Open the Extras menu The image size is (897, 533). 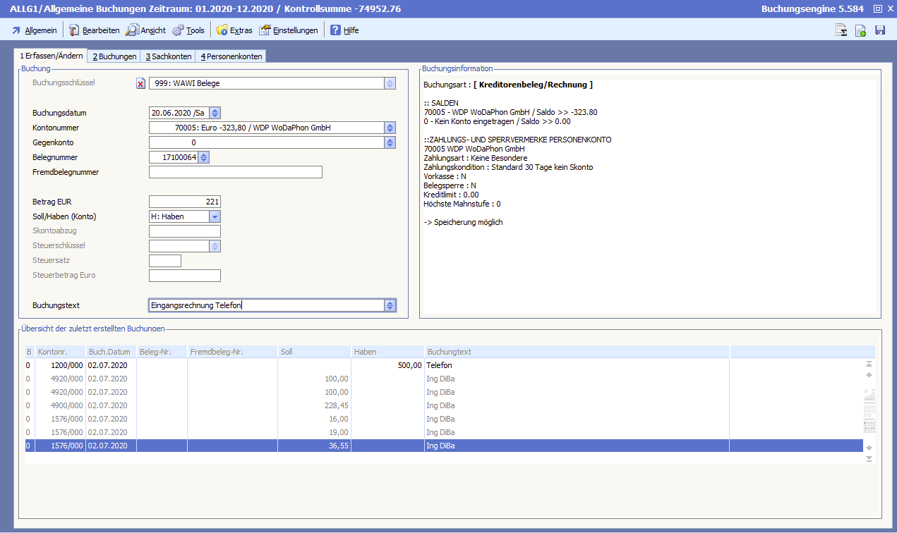point(234,30)
